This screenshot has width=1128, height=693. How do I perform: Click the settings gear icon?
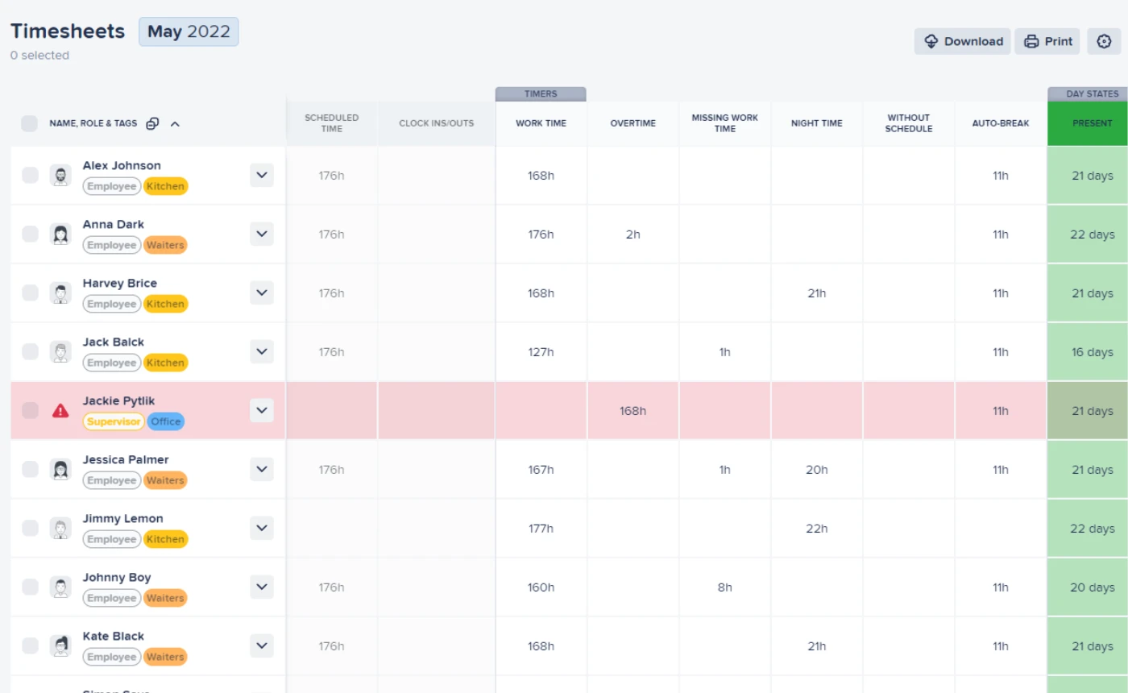coord(1104,41)
